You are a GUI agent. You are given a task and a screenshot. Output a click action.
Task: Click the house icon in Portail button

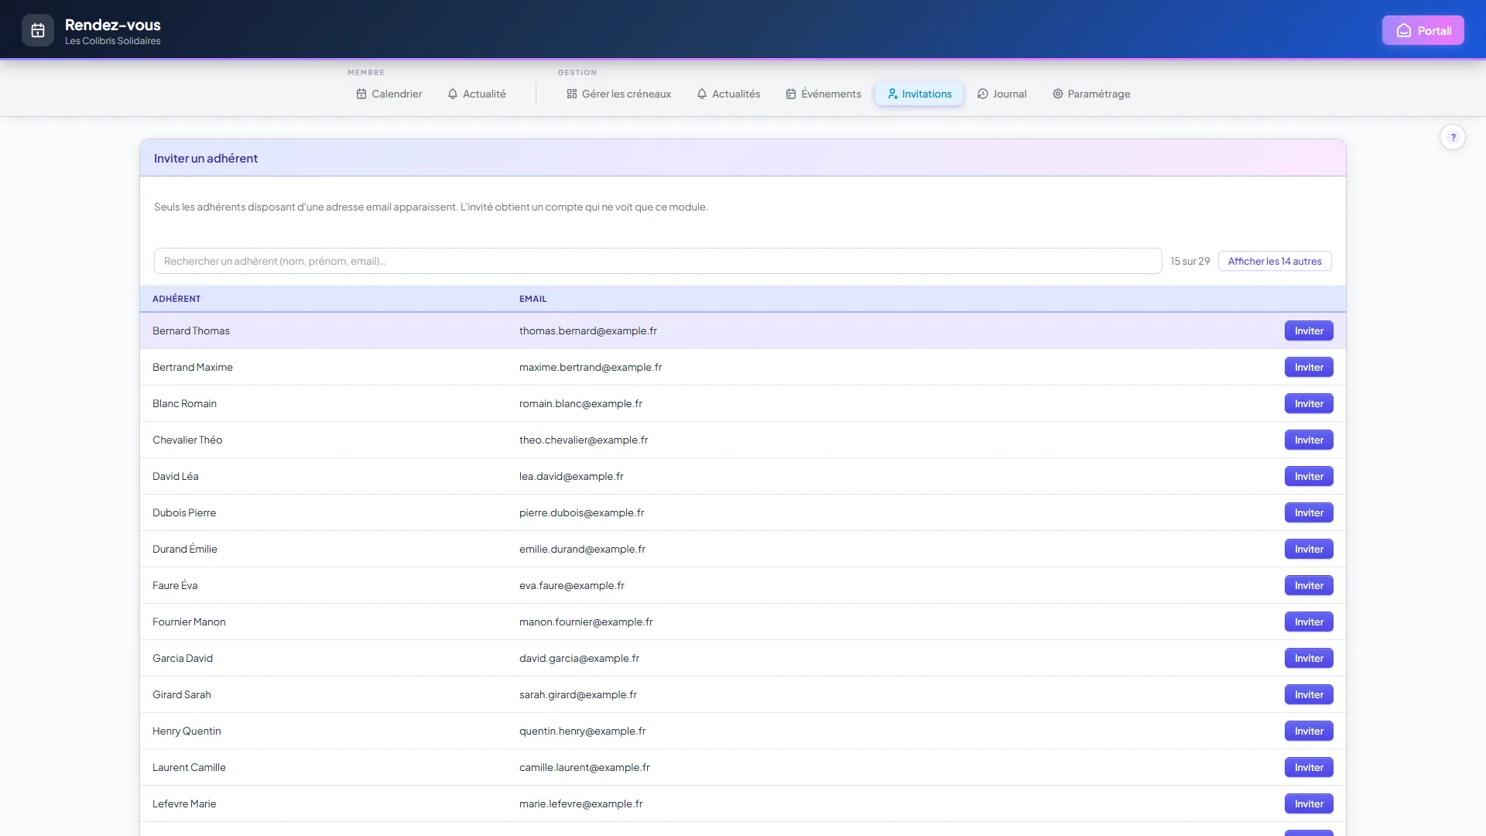coord(1403,31)
